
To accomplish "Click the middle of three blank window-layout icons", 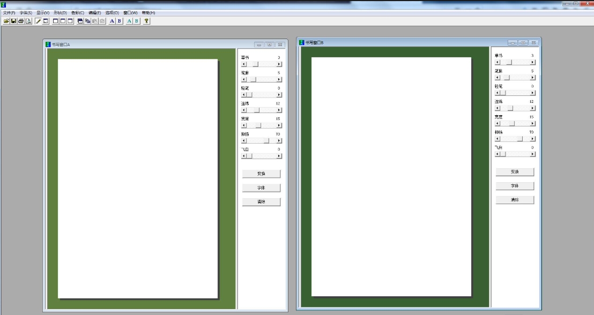I will pos(63,21).
